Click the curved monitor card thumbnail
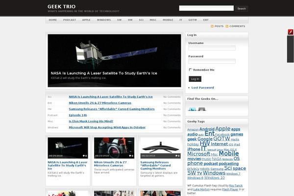294x196 pixels. [161, 148]
